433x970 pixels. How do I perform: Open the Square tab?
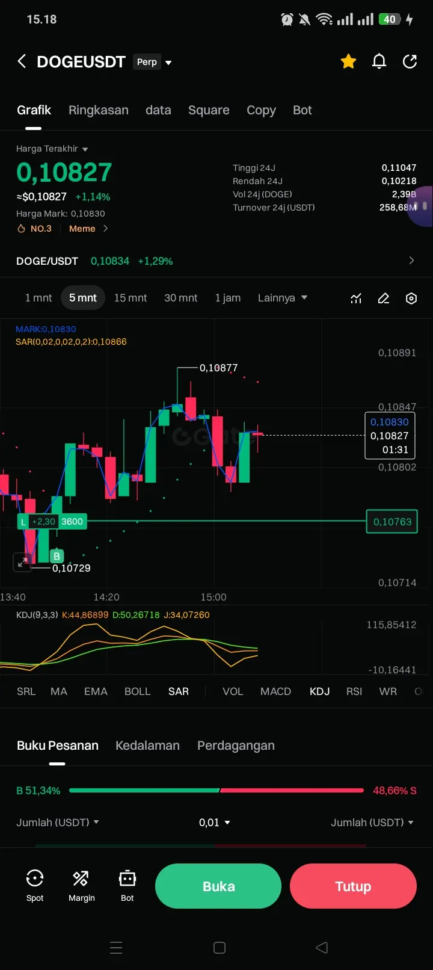[x=209, y=110]
